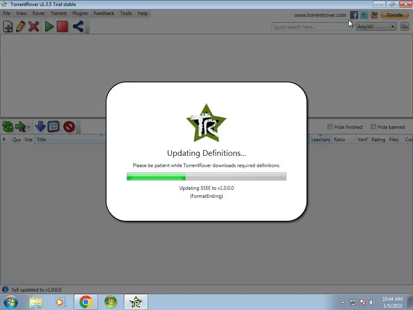
Task: Sort by Rating column header
Action: click(x=378, y=140)
